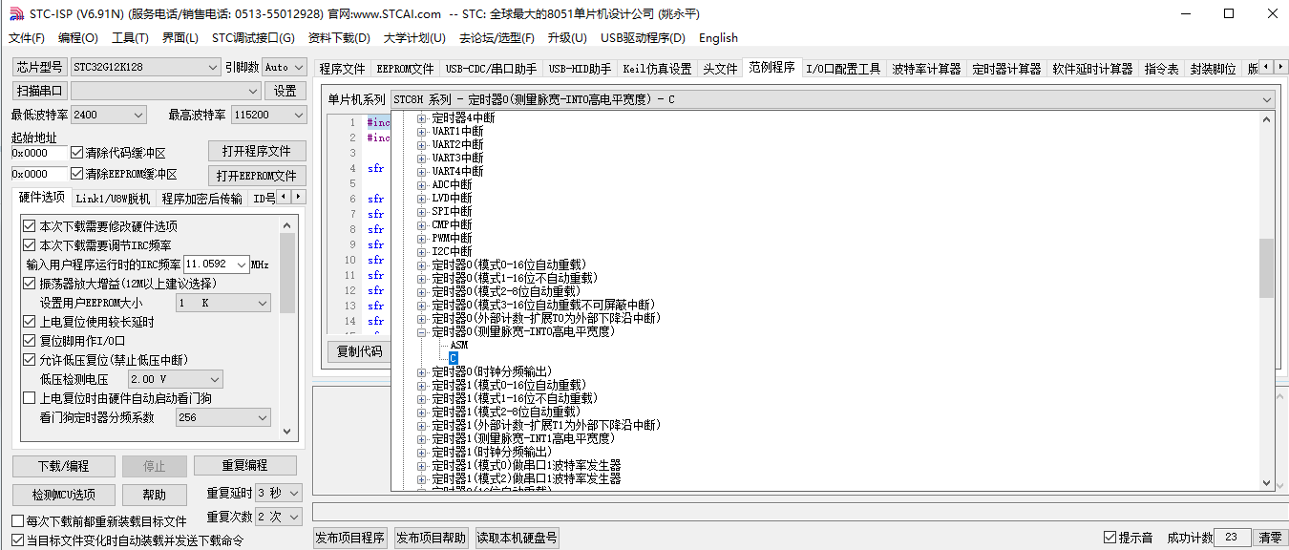Switch to the 程序文件 tab

click(342, 69)
